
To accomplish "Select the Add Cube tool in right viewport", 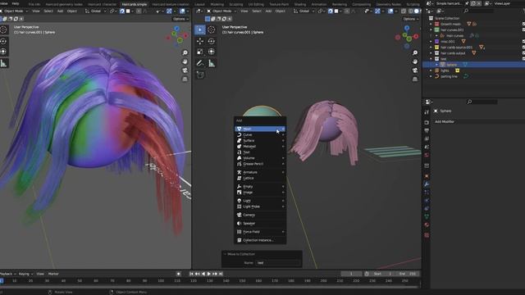I will point(200,75).
